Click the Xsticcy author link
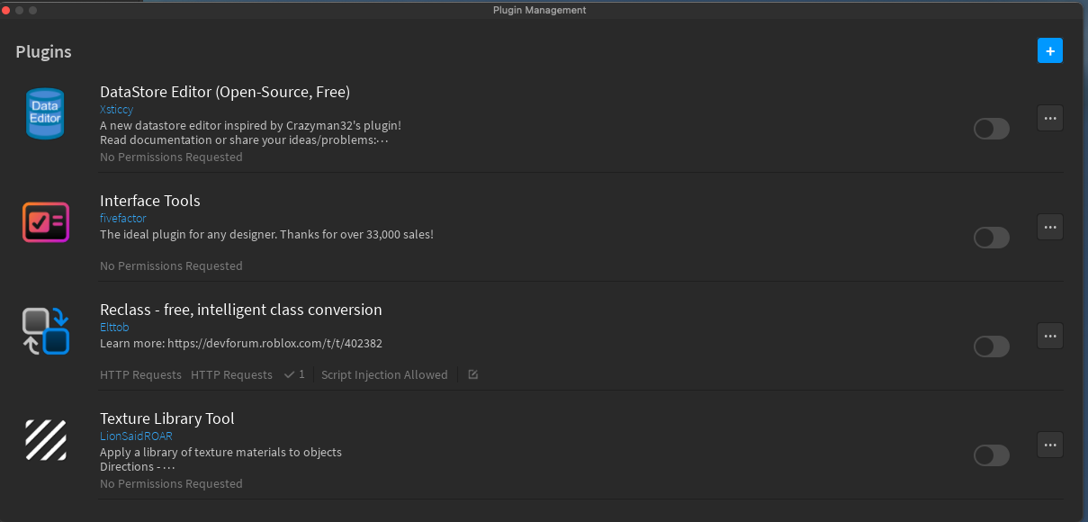 pyautogui.click(x=116, y=109)
